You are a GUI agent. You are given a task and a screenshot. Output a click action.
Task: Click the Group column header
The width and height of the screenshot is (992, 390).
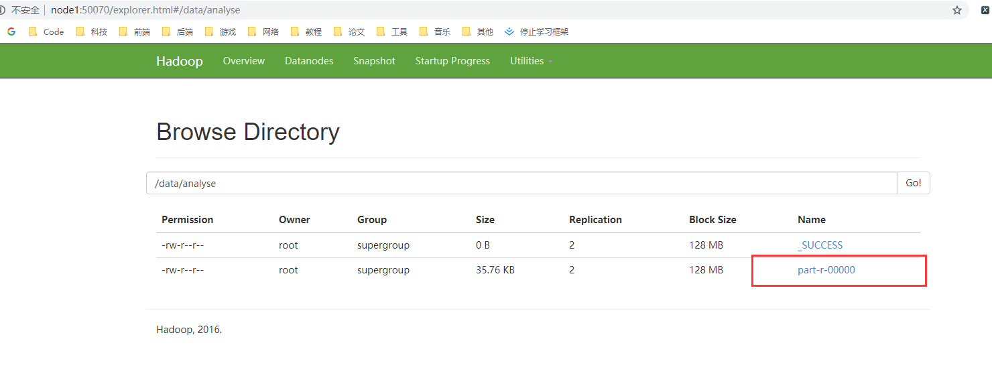click(372, 220)
